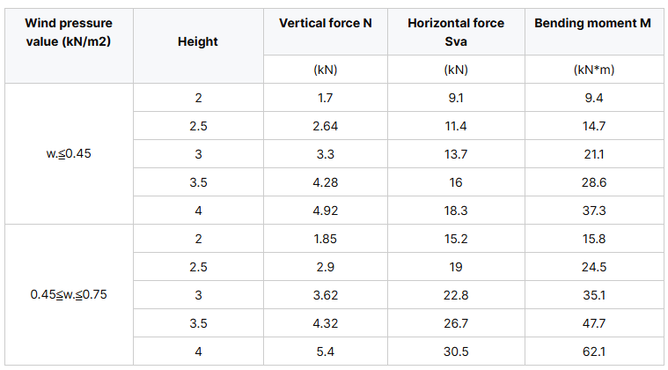Select vertical force value 5.4
668x370 pixels.
[326, 351]
